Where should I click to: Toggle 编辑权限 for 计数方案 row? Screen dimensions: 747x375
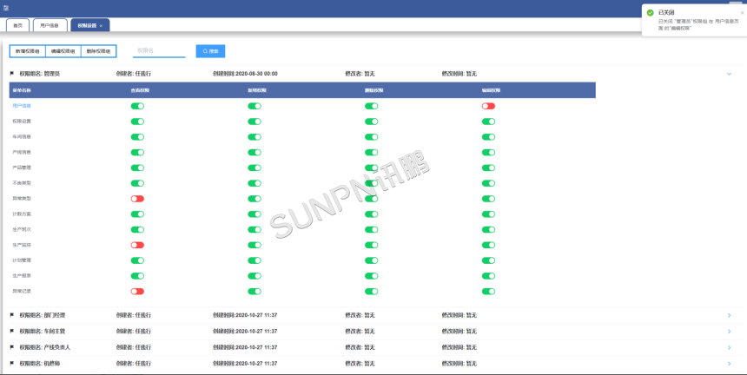click(488, 214)
